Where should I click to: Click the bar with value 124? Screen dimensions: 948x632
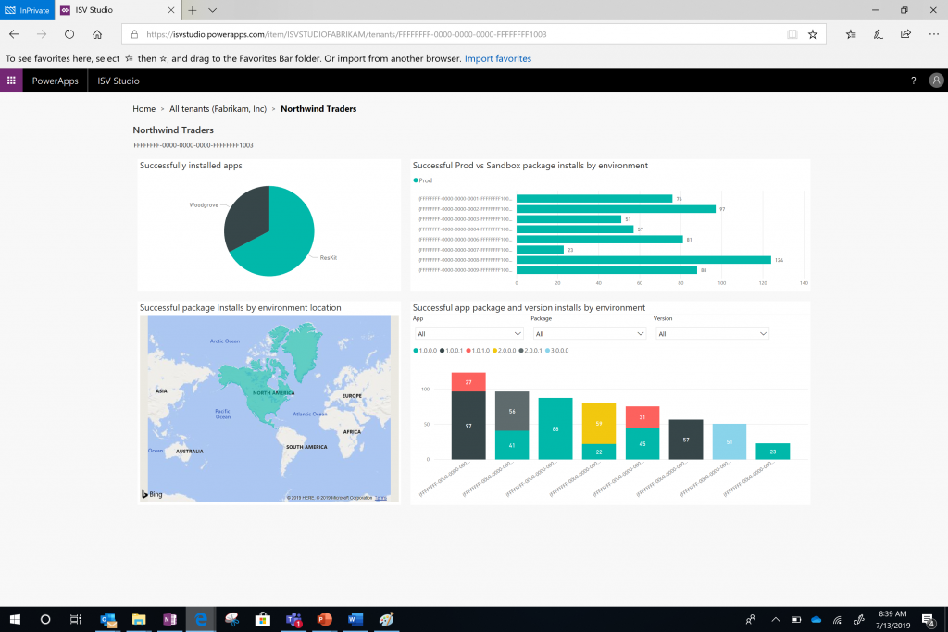click(x=643, y=260)
